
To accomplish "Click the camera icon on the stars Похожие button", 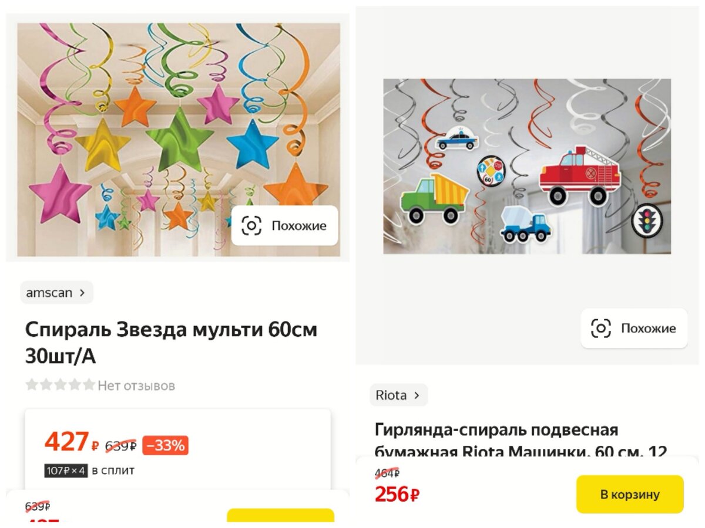I will point(251,225).
